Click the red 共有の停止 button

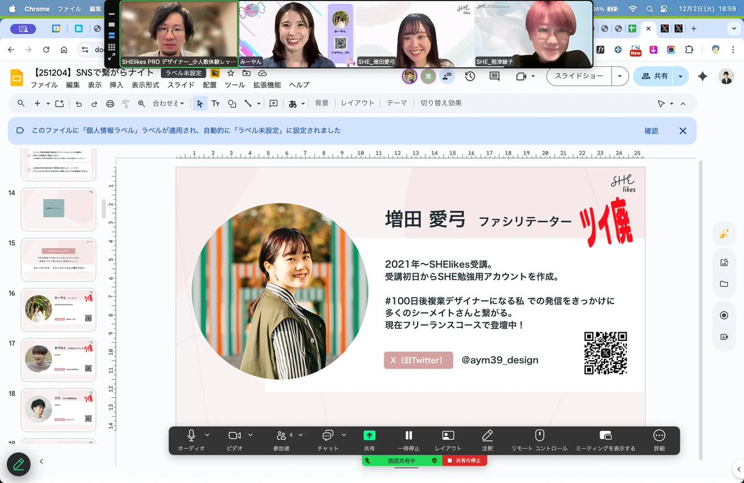465,461
